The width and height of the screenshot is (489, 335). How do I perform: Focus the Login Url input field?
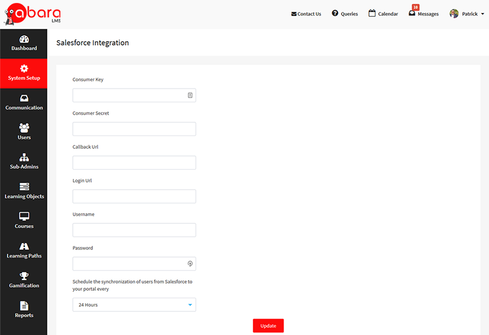pyautogui.click(x=134, y=197)
